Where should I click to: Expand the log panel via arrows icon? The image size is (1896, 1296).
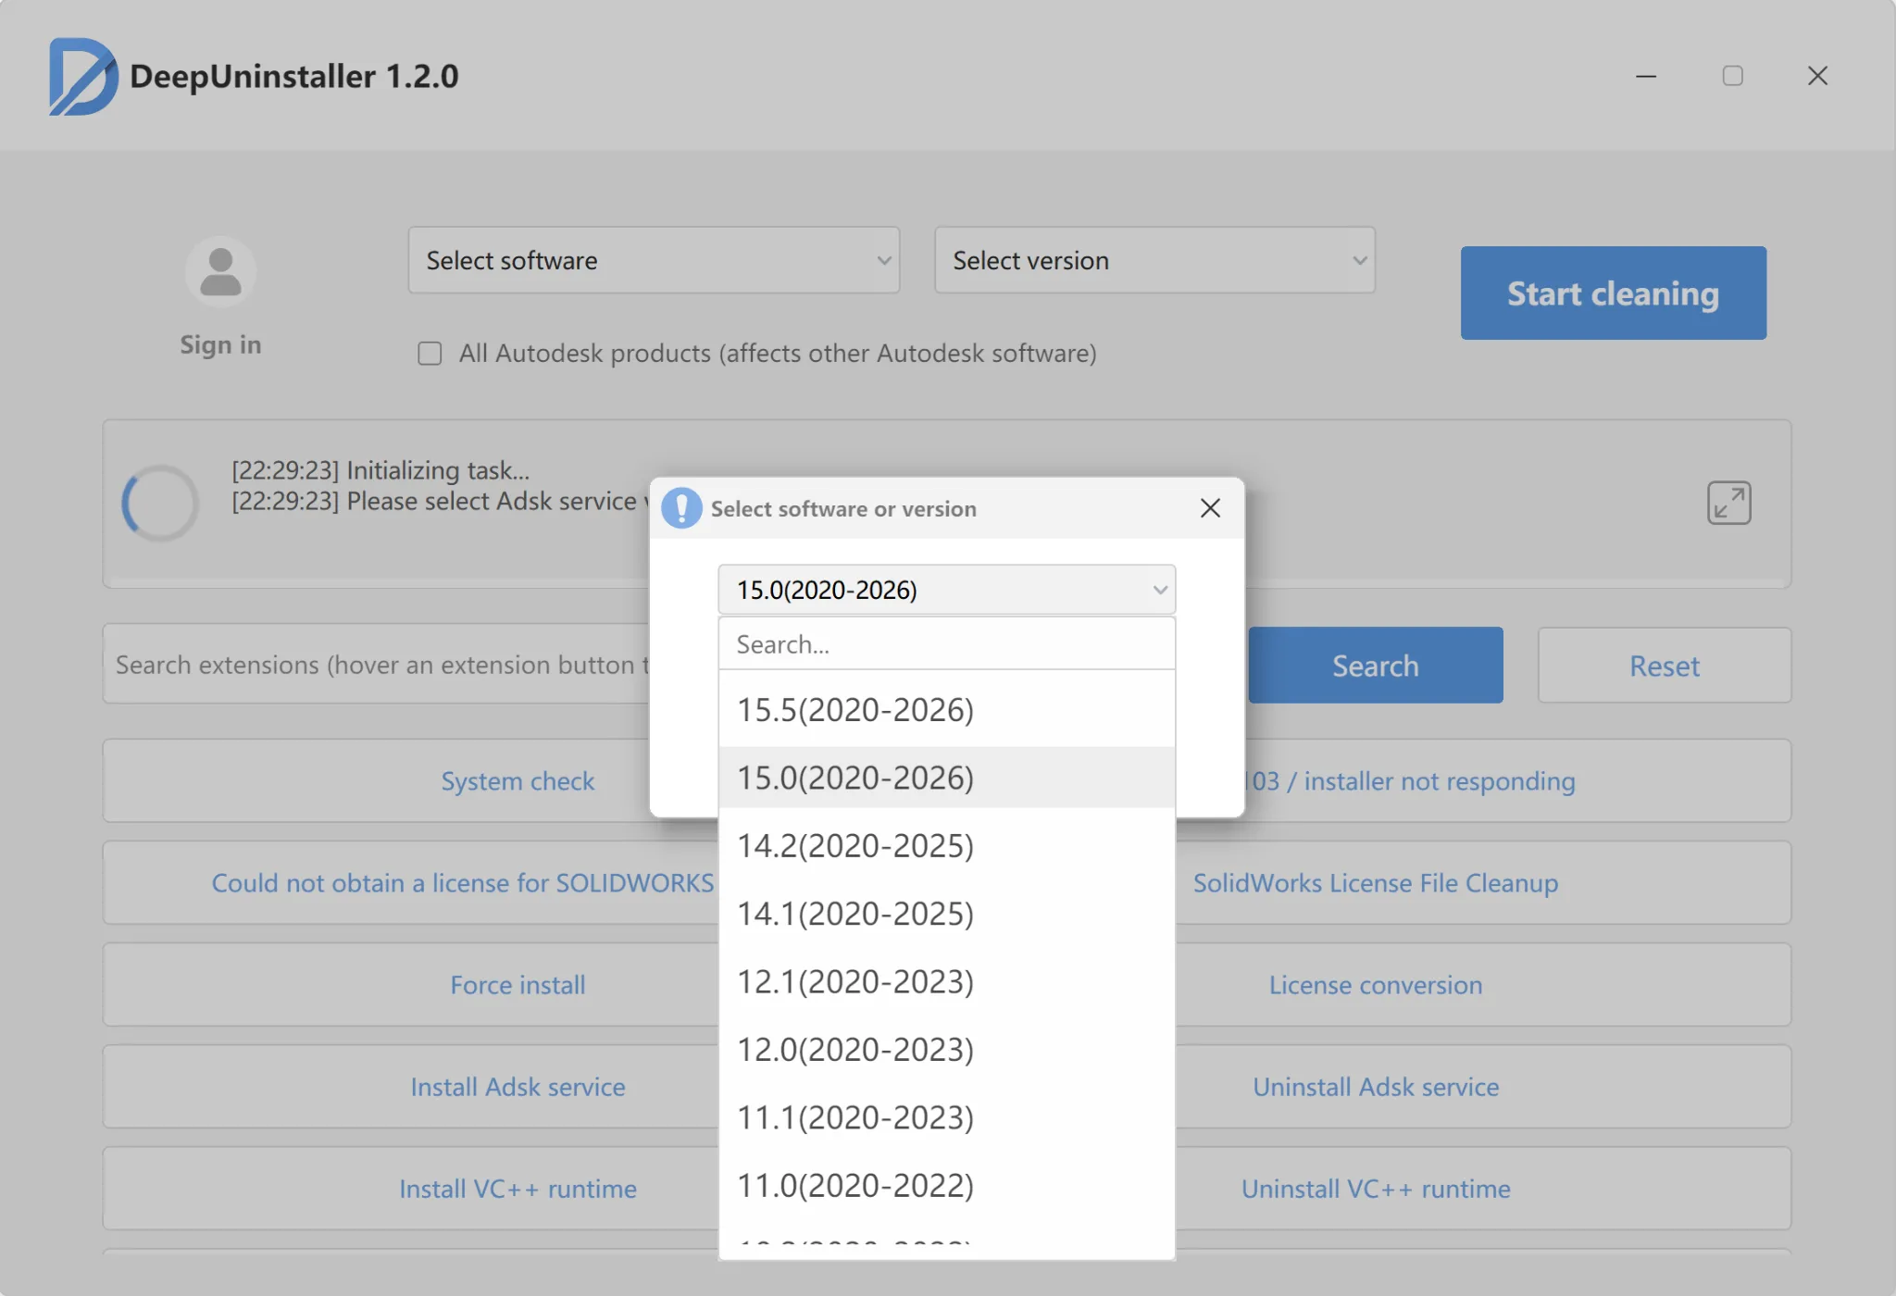[1728, 503]
